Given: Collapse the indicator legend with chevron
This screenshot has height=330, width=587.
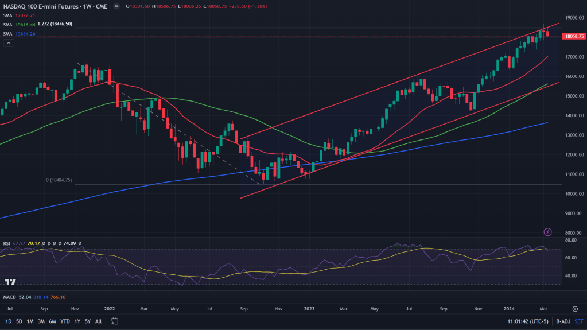Looking at the screenshot, I should (8, 43).
